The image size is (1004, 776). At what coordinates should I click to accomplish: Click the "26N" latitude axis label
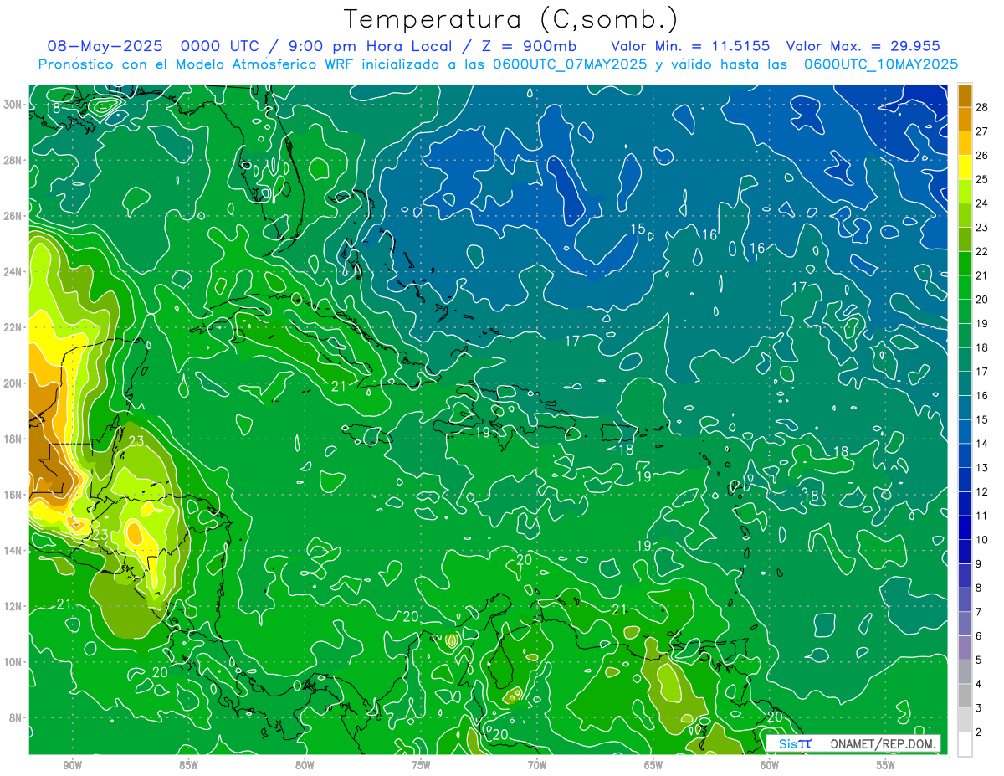13,216
